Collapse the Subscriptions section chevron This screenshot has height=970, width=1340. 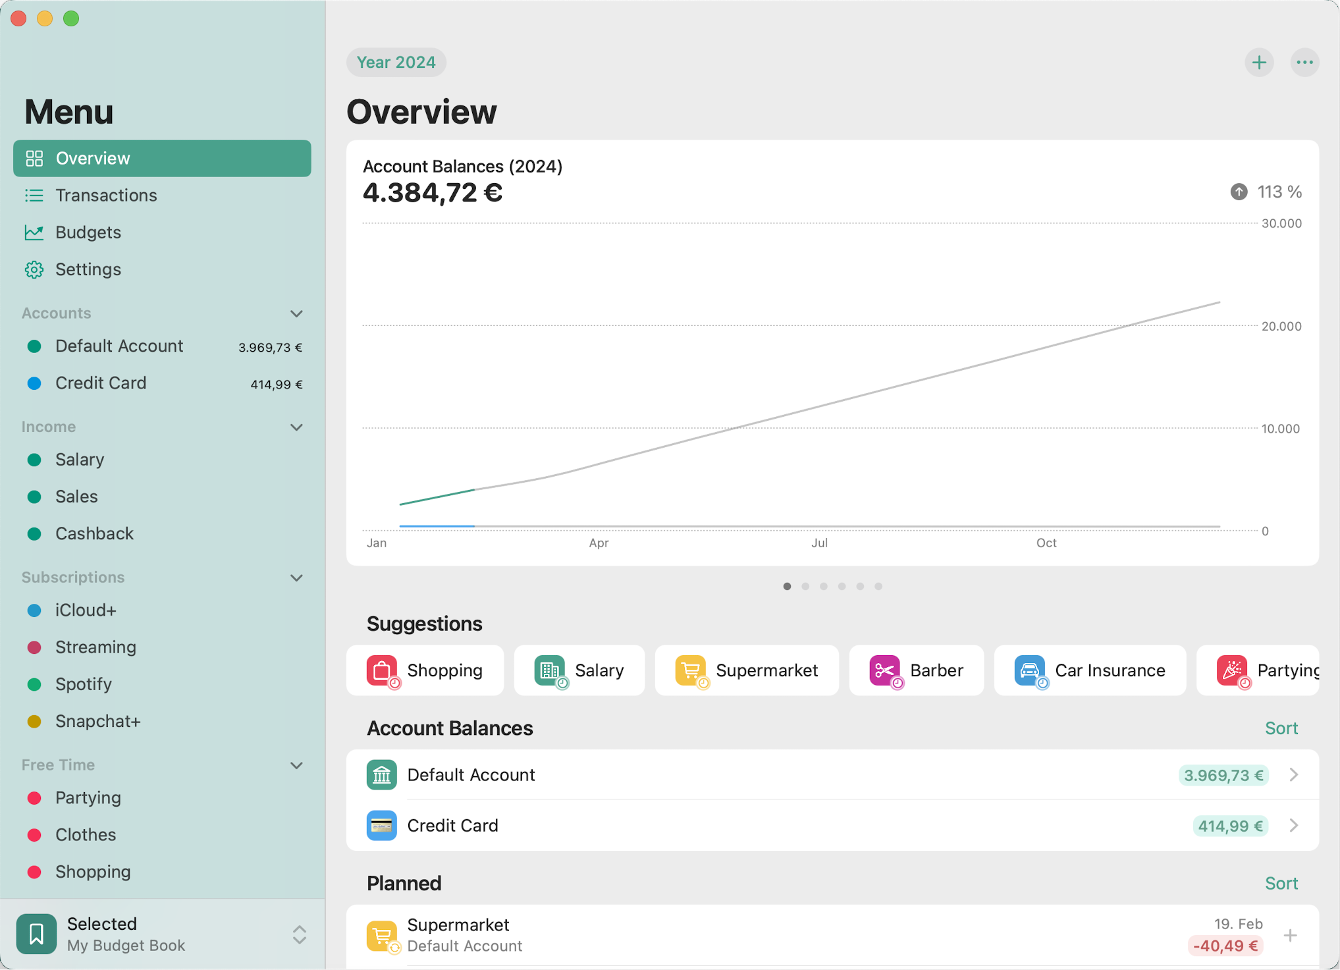pyautogui.click(x=296, y=578)
